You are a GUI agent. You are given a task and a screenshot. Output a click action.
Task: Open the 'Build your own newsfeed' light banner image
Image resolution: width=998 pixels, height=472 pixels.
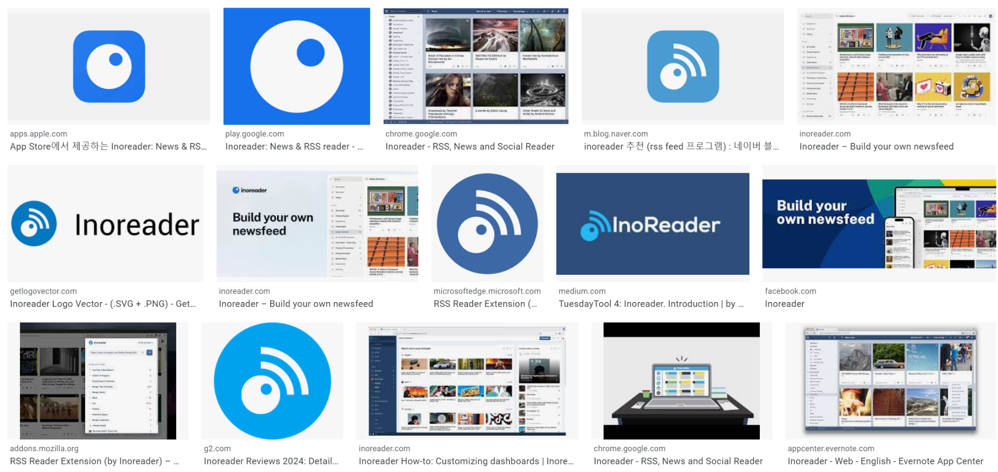(x=317, y=224)
